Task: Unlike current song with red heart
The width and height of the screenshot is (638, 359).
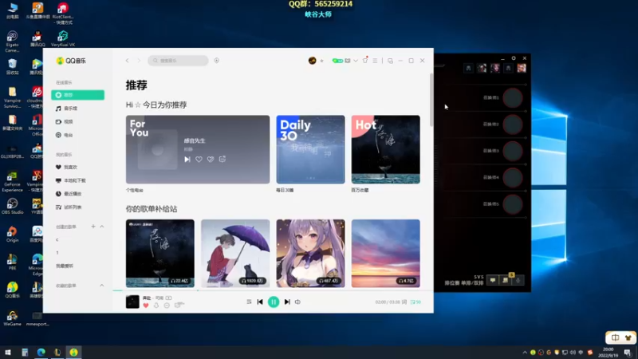Action: point(146,306)
